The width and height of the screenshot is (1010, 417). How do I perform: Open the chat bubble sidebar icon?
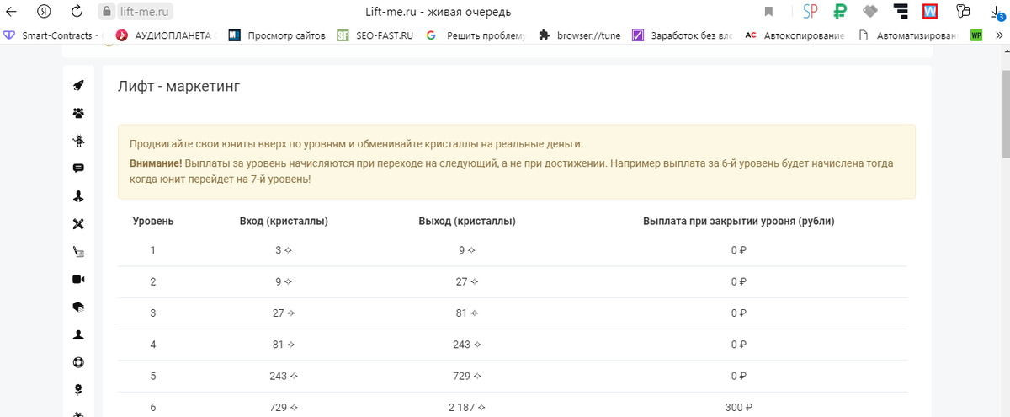pyautogui.click(x=78, y=168)
